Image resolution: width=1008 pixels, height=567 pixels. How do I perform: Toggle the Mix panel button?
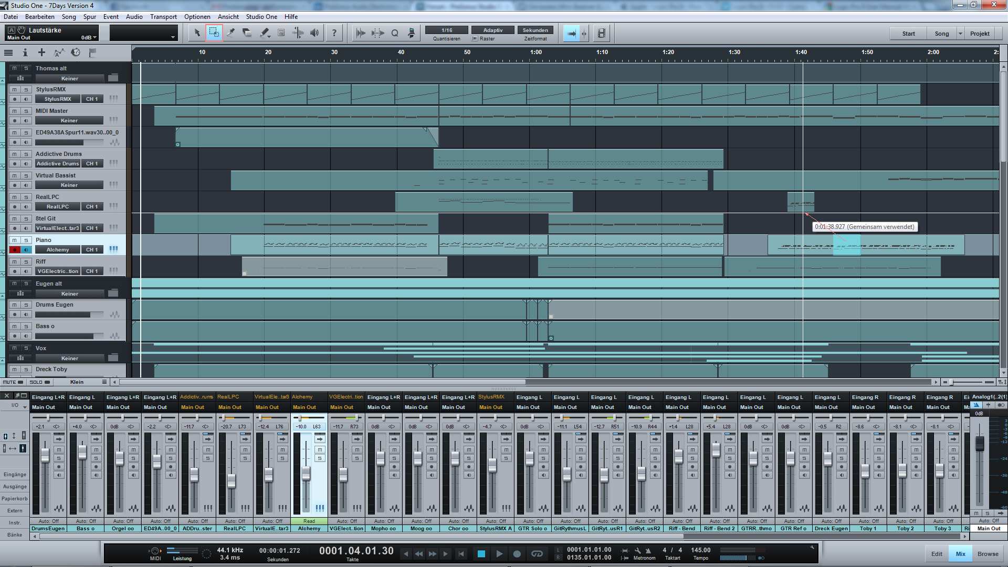tap(960, 554)
